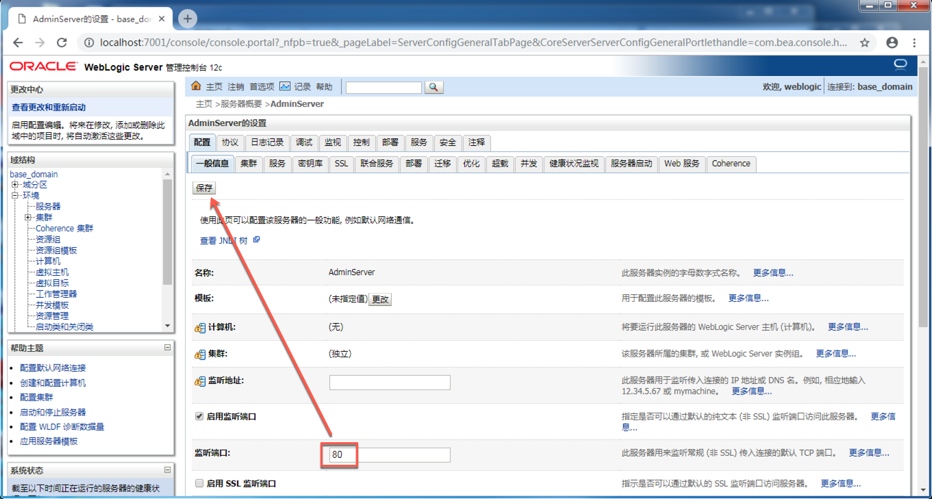The image size is (932, 499).
Task: Open 首选项 in the toolbar
Action: point(262,87)
